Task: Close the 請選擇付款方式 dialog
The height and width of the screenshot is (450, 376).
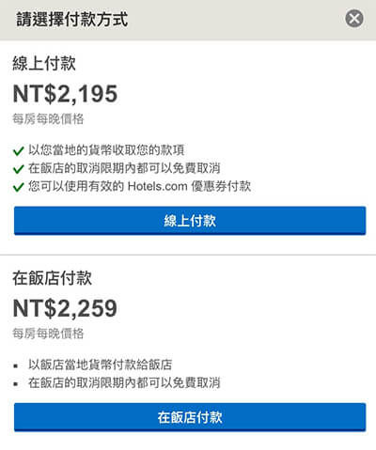Action: pyautogui.click(x=354, y=18)
